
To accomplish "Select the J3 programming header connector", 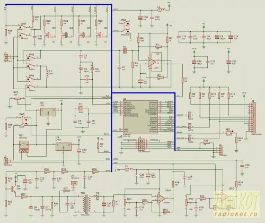I will pos(141,144).
